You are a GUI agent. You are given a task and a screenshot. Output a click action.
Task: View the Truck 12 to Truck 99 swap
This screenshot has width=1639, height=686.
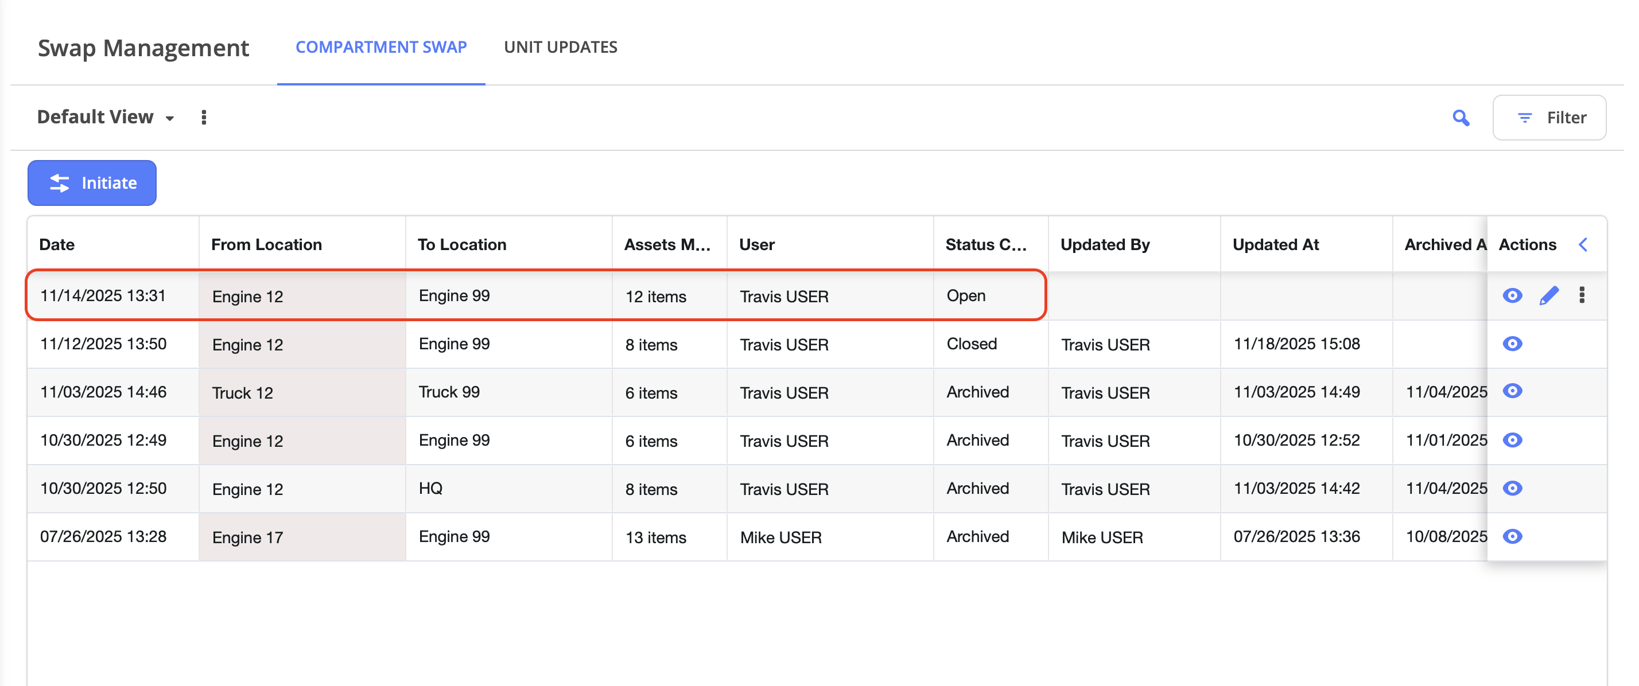coord(1512,391)
